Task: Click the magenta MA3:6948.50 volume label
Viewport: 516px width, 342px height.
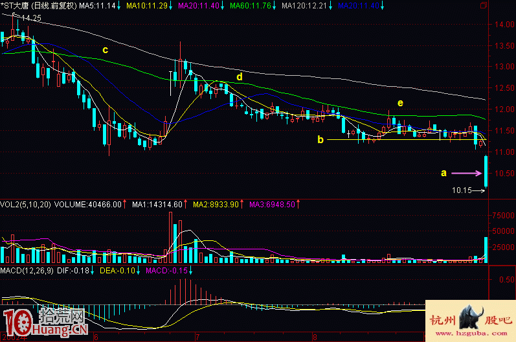Action: 272,205
